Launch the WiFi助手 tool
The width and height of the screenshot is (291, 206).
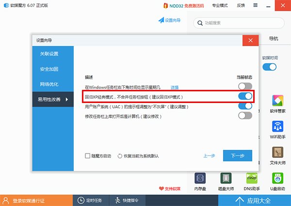pos(277,126)
